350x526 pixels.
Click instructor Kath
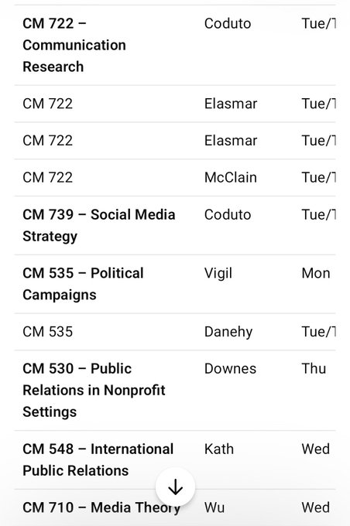point(218,449)
